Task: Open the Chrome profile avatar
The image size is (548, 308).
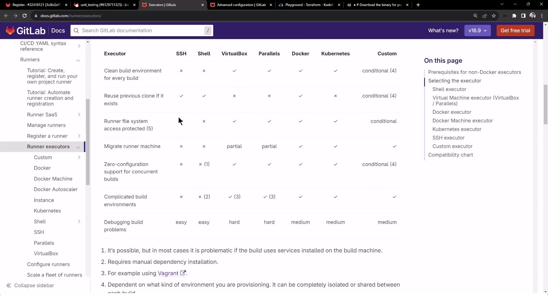Action: click(533, 16)
